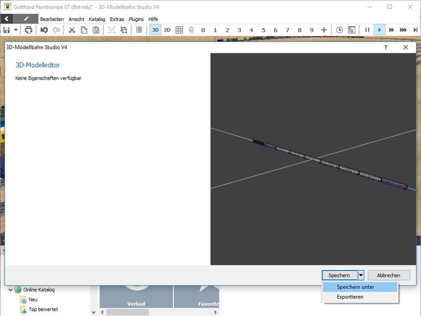Viewport: 421px width, 316px height.
Task: Open the Bearbeiten menu
Action: point(52,19)
